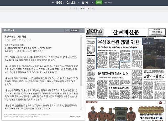Image resolution: width=168 pixels, height=121 pixels.
Task: Click the 한겨레 newspaper name selector
Action: click(x=85, y=3)
